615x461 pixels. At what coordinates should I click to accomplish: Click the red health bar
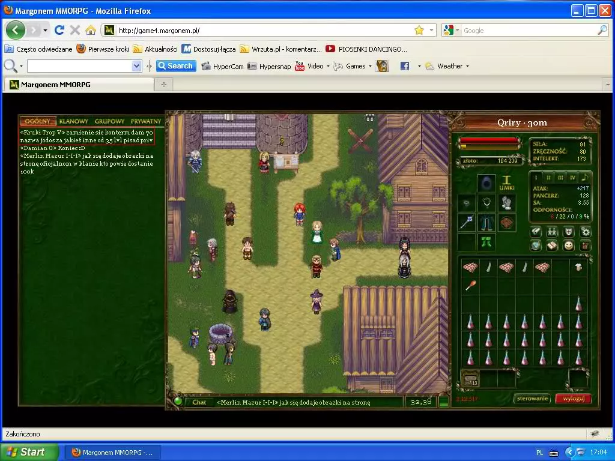point(489,140)
